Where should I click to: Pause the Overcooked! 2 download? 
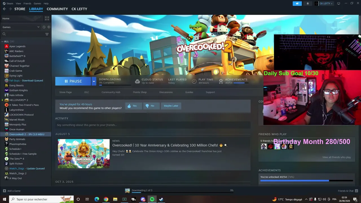coord(73,81)
